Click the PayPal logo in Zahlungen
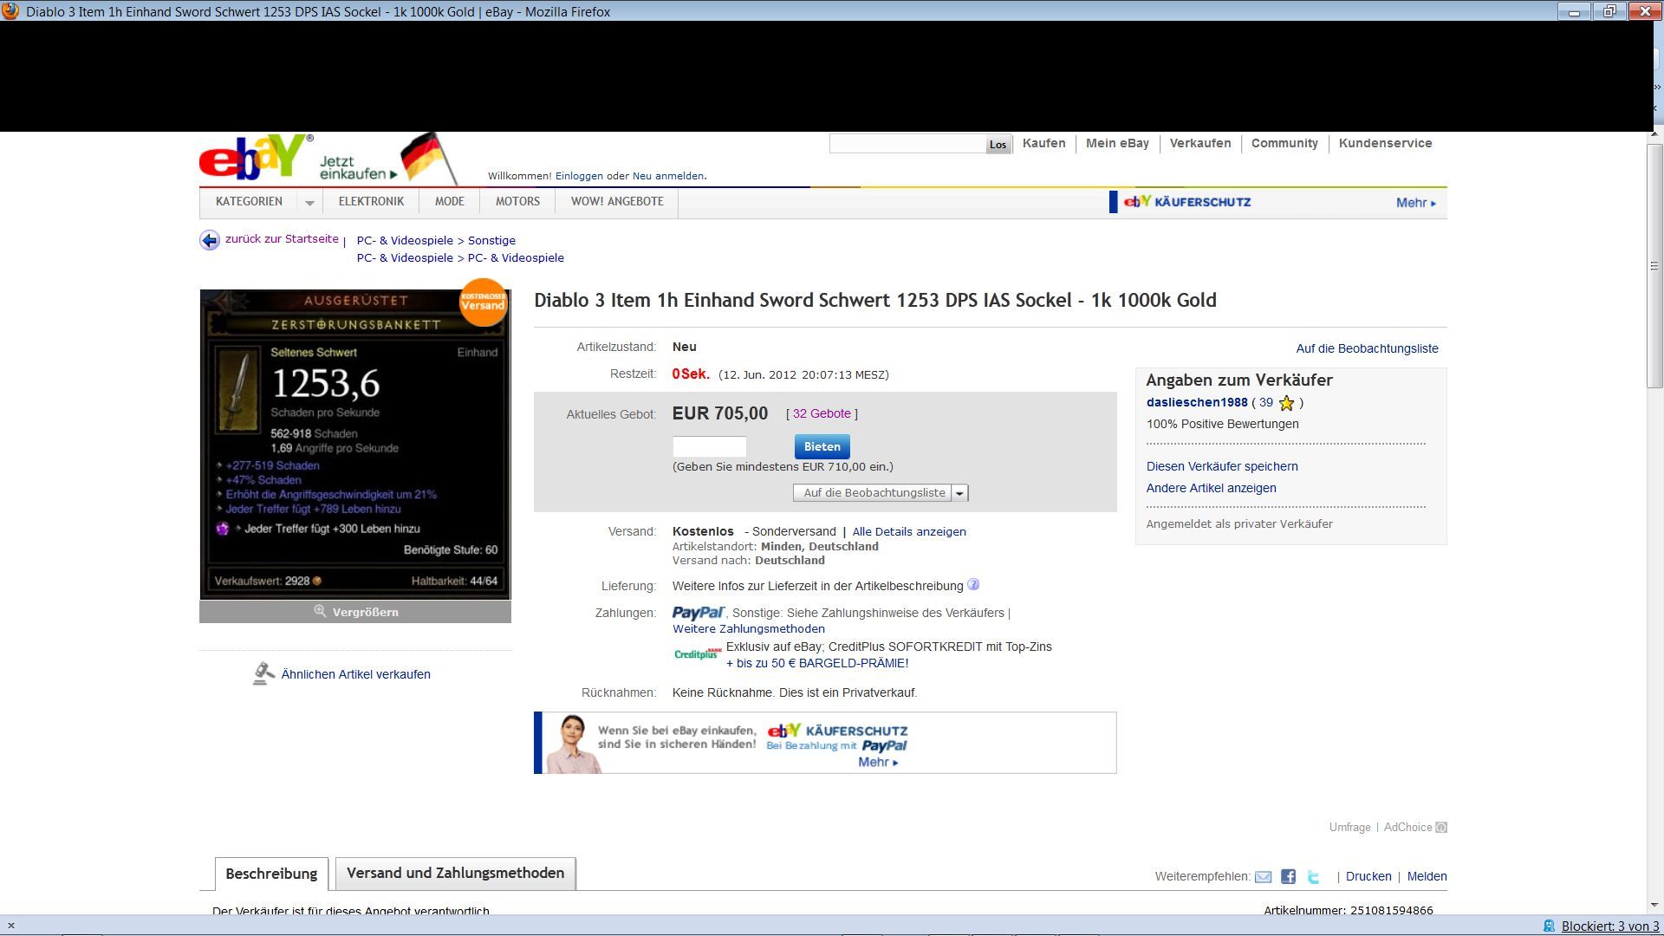 point(699,613)
